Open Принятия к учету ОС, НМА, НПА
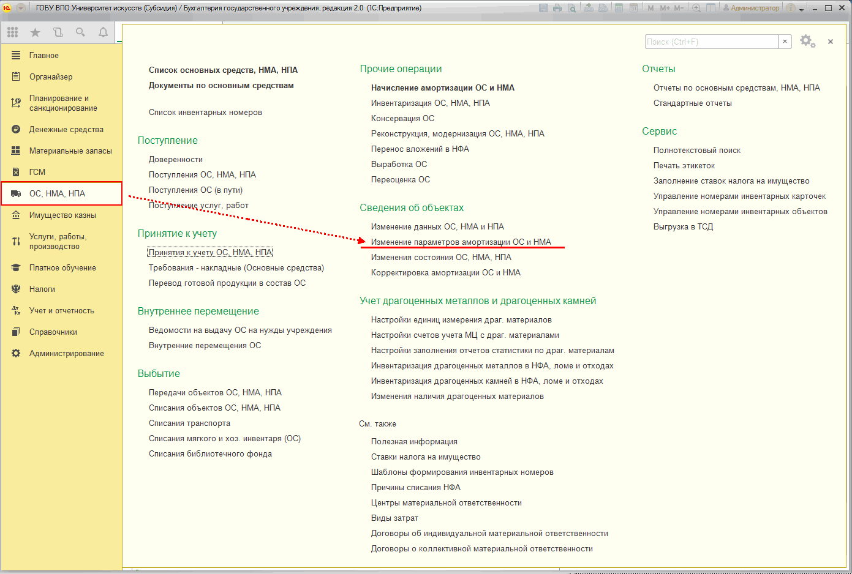This screenshot has width=852, height=574. pyautogui.click(x=210, y=252)
